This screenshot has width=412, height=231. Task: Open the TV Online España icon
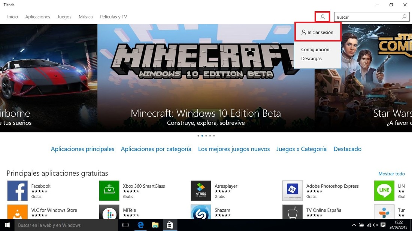pos(293,212)
